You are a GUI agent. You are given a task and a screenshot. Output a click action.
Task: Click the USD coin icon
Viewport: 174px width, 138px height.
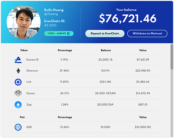pos(18,127)
